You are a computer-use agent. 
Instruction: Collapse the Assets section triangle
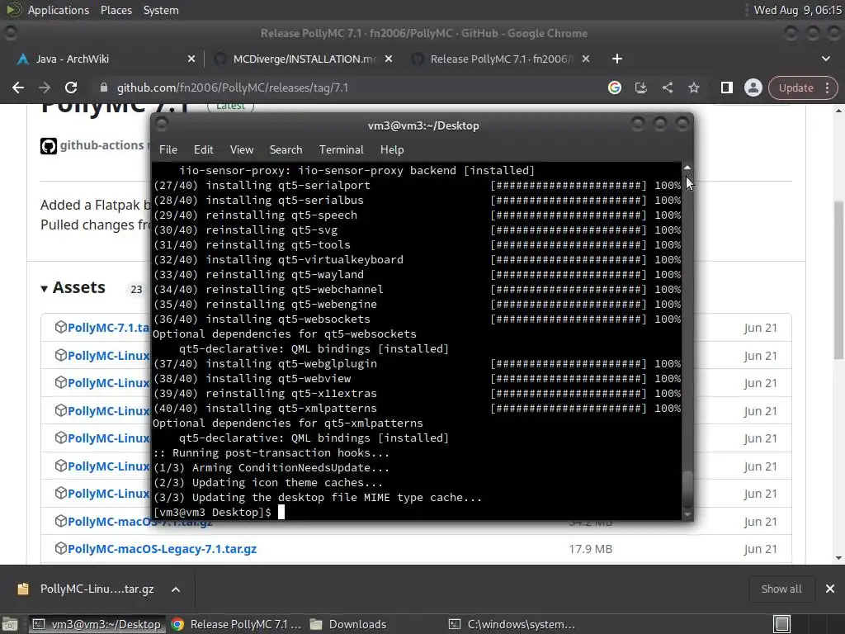point(45,289)
